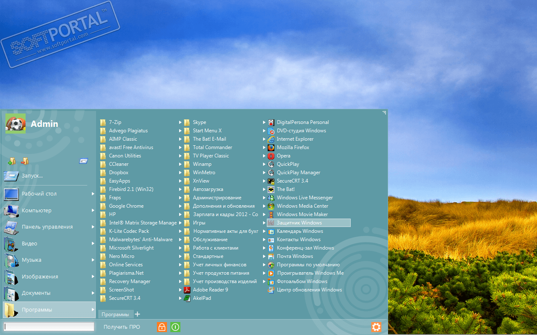Open Центр обновления Windows icon
The width and height of the screenshot is (537, 335).
(271, 290)
